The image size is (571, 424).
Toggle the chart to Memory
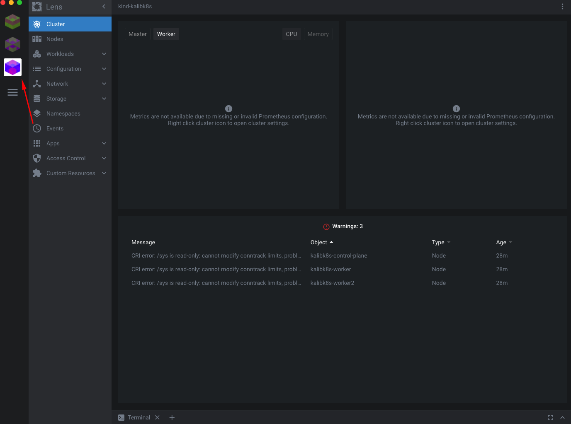[x=318, y=34]
